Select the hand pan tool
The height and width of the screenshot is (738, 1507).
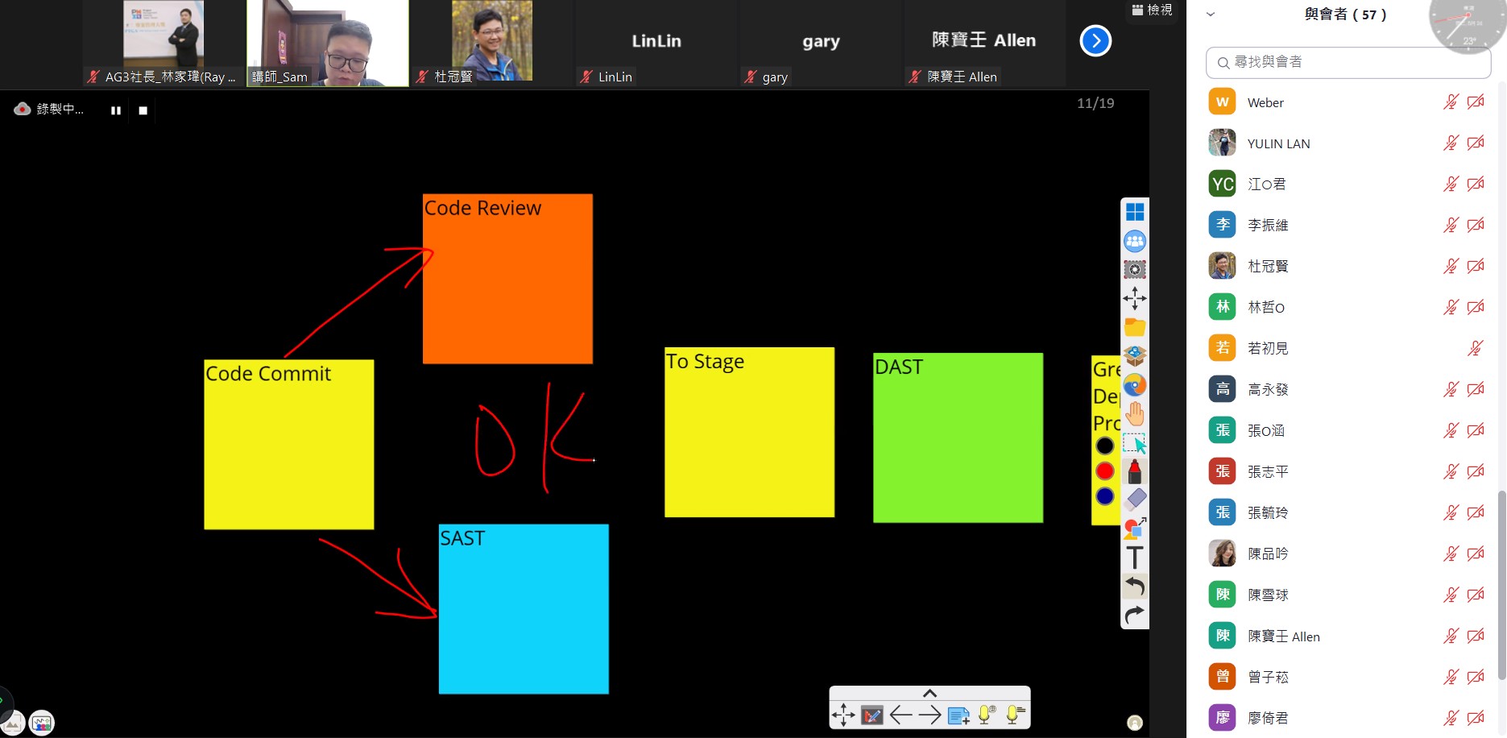tap(1135, 414)
